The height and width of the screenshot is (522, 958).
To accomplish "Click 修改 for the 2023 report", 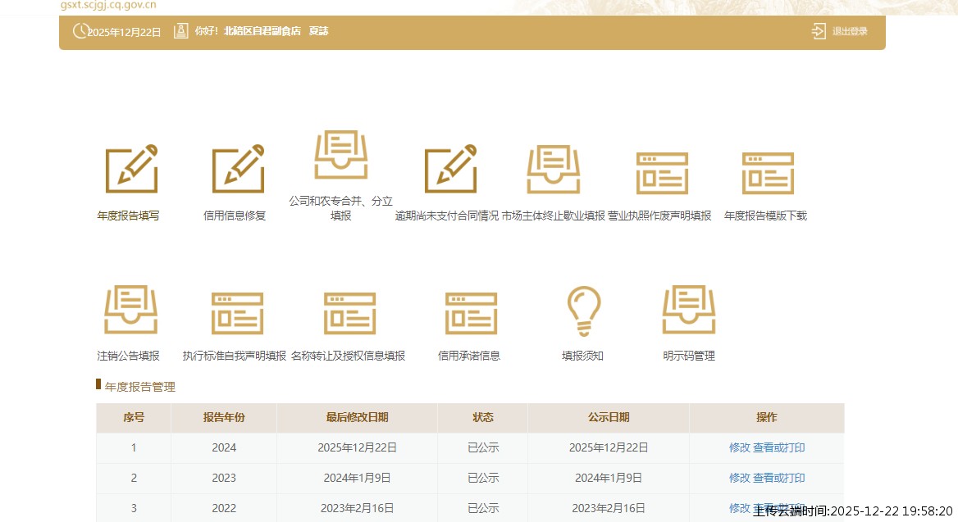I will 739,478.
